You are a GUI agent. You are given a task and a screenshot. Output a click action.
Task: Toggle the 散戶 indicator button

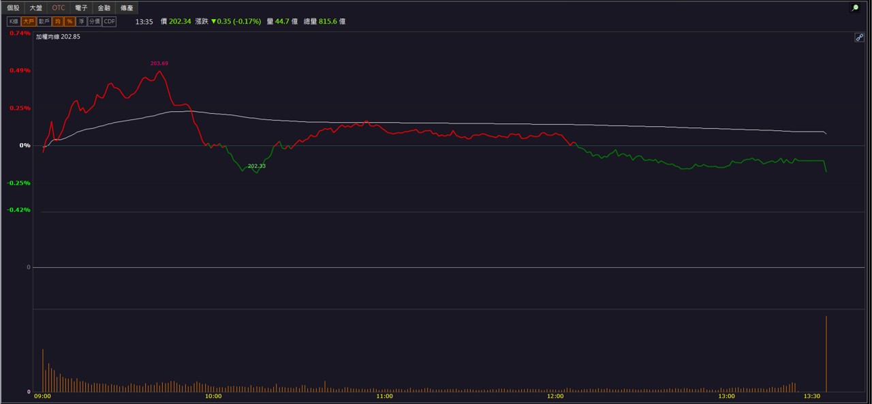[x=44, y=22]
